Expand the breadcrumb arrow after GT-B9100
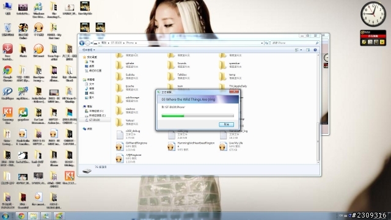 [x=123, y=43]
